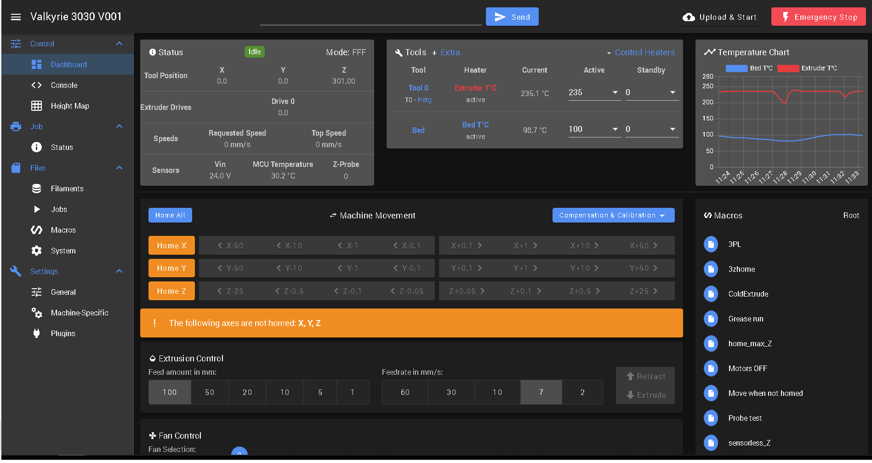The height and width of the screenshot is (463, 872).
Task: Open the hamburger navigation menu
Action: coord(16,17)
